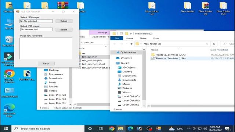Select Microsoft Edge desktop icon
The image size is (235, 132).
click(x=9, y=110)
